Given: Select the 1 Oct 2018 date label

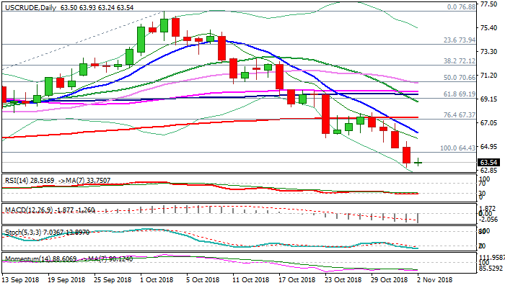Looking at the screenshot, I should coord(157,279).
